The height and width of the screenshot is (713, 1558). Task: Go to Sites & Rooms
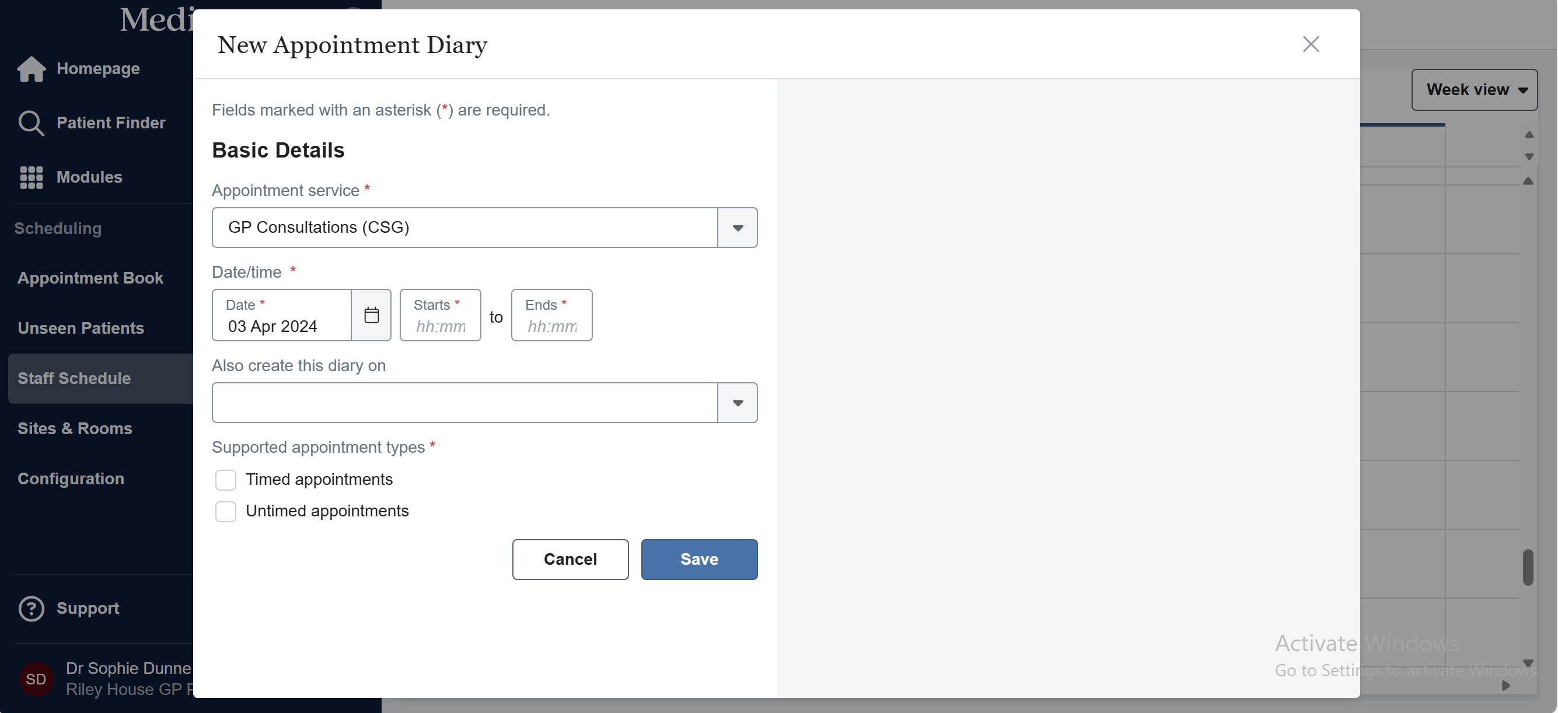[x=75, y=428]
